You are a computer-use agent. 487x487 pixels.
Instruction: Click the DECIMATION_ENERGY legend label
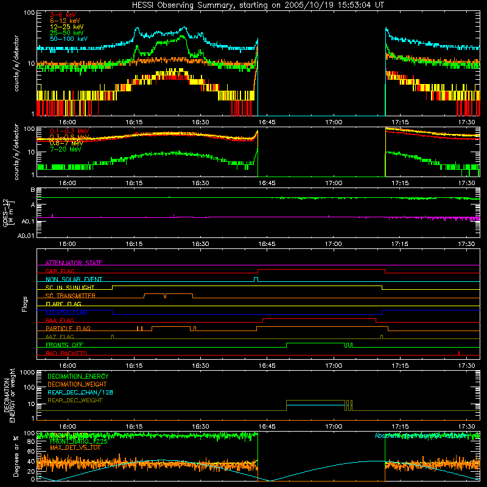78,376
